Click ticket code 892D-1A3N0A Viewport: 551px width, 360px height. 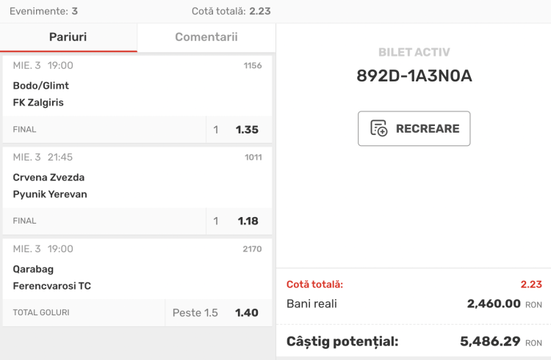(414, 76)
